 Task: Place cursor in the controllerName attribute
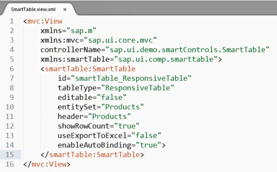(72, 50)
